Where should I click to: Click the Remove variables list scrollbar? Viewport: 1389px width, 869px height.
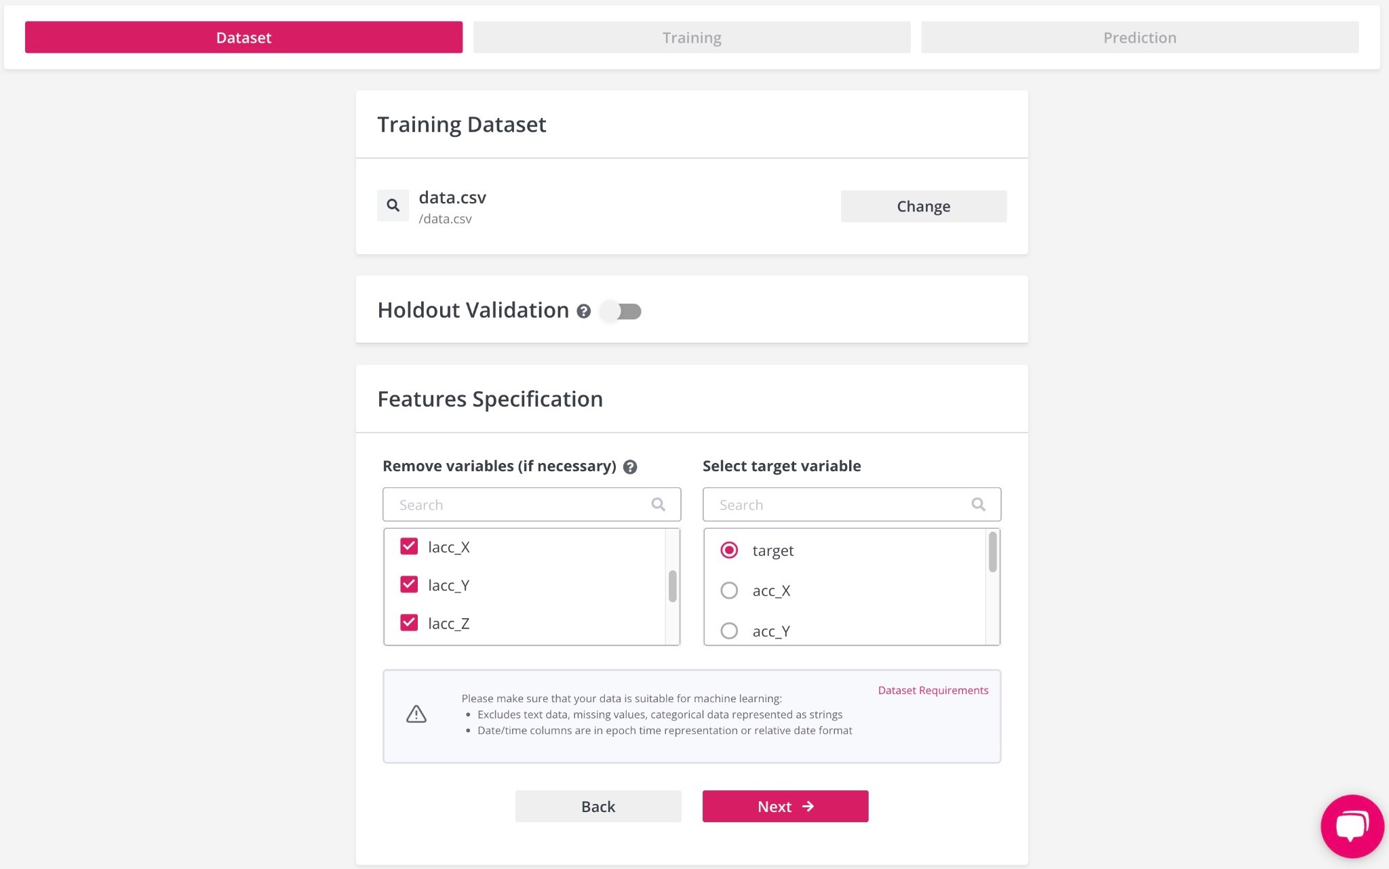[673, 586]
